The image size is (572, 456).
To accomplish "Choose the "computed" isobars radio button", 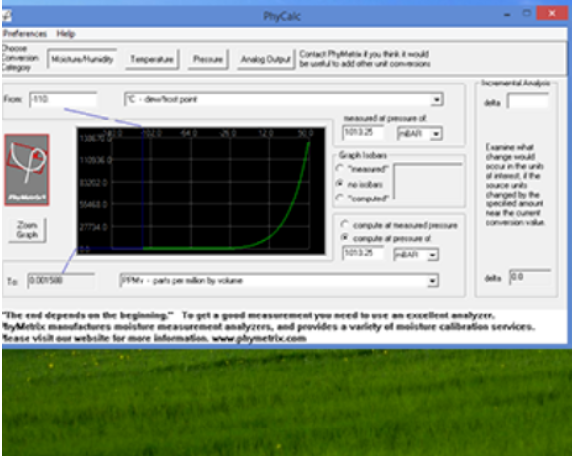I will tap(340, 198).
